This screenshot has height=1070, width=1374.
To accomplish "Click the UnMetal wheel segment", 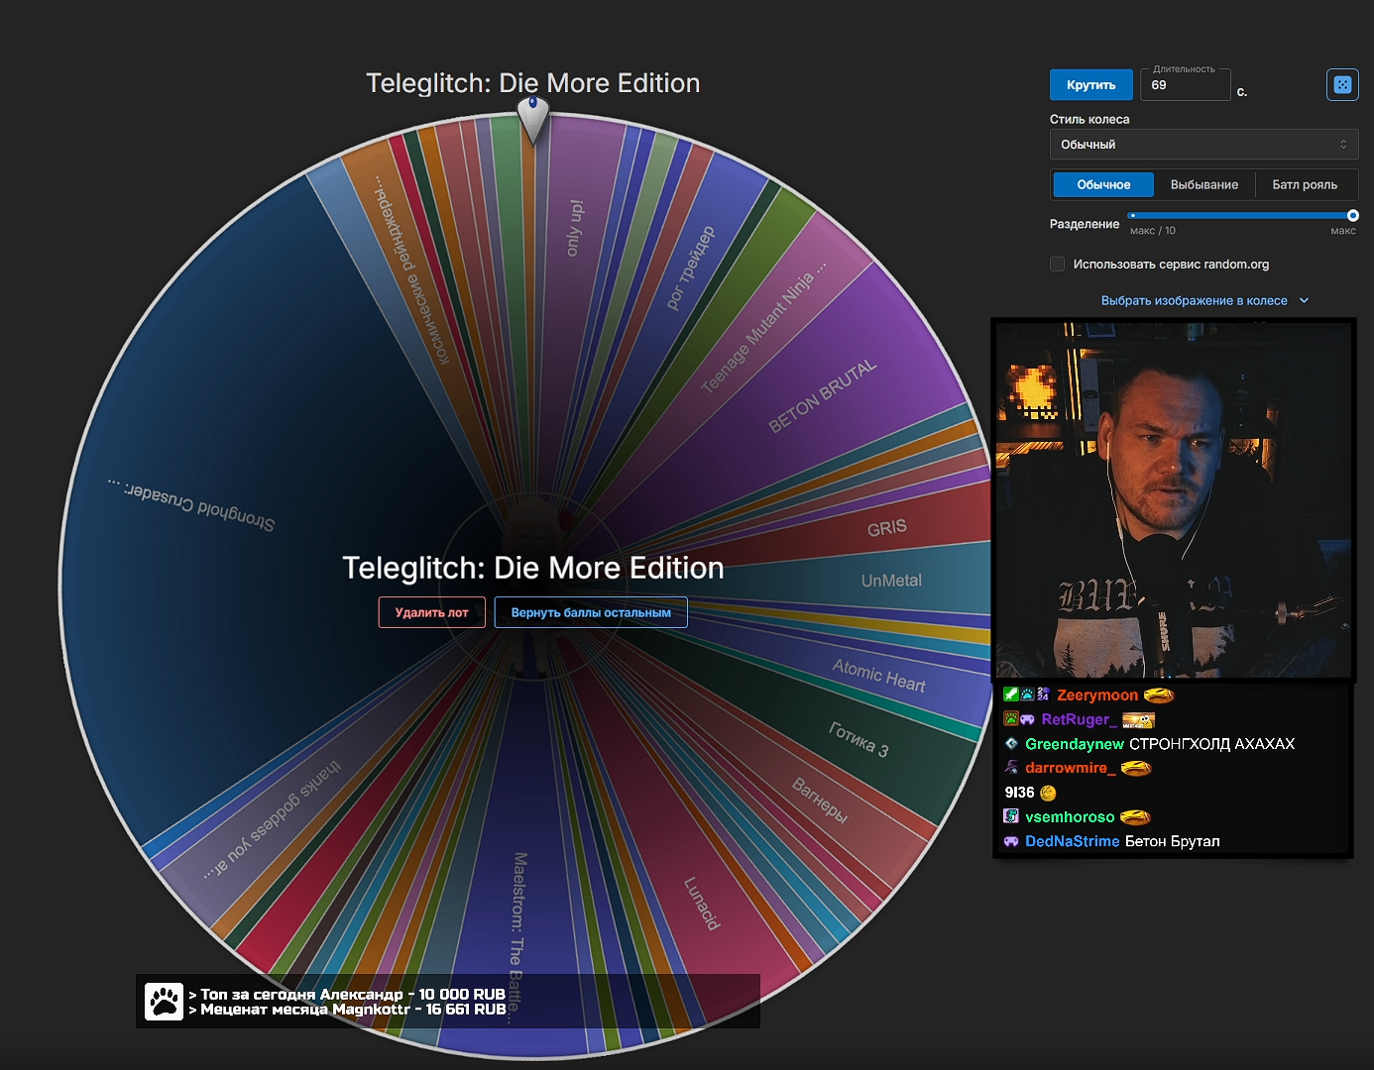I will (x=891, y=581).
